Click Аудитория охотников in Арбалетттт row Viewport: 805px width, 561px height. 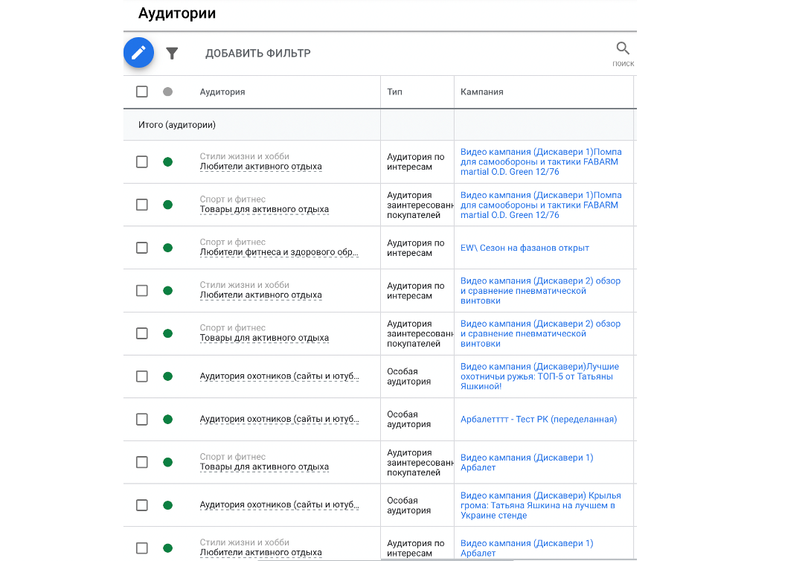tap(279, 420)
